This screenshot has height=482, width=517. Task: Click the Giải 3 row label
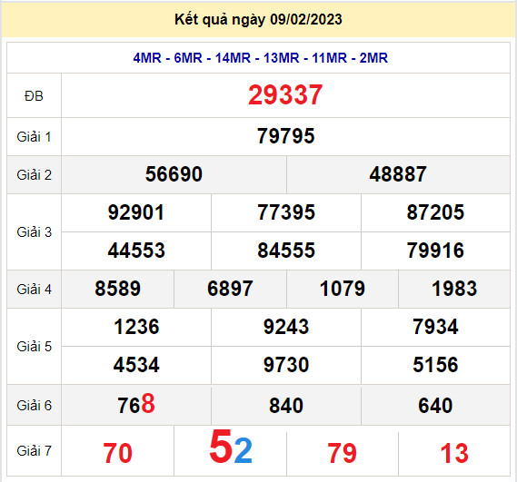point(35,232)
